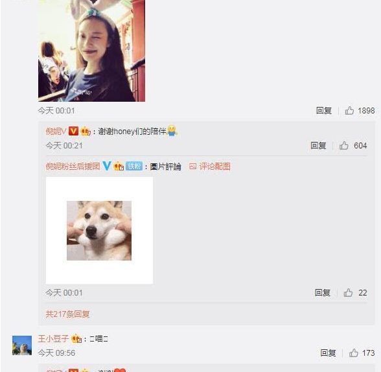Open 王小豆子's avatar picture
The image size is (381, 372).
click(x=22, y=345)
